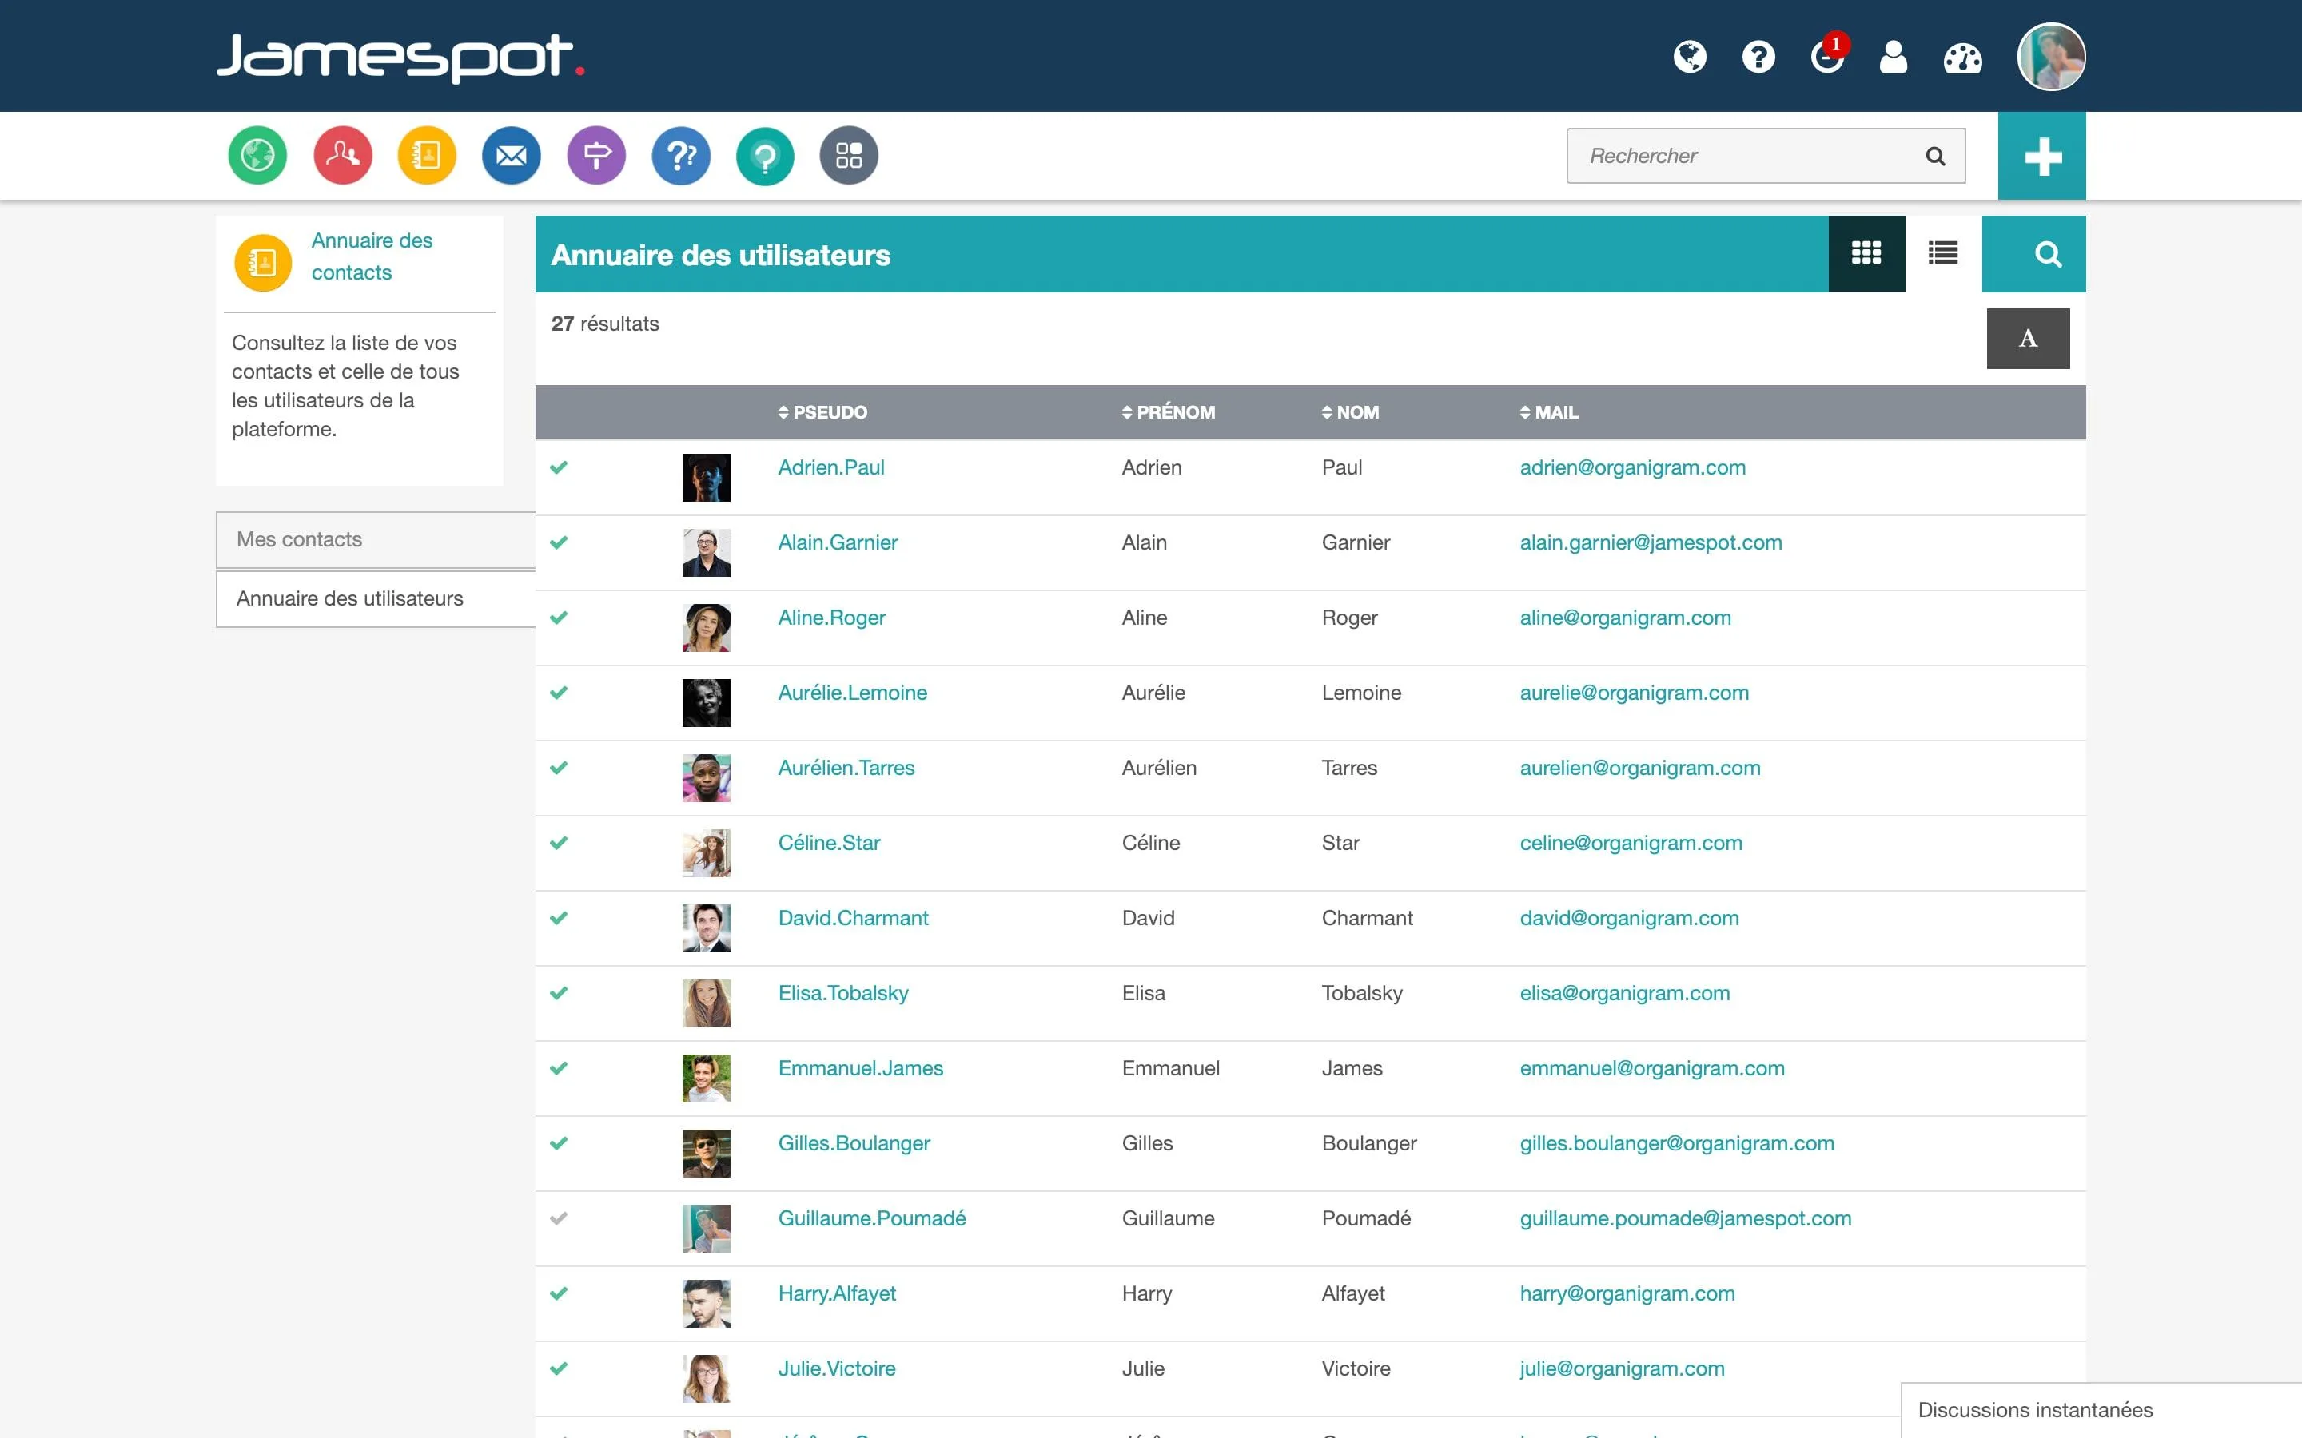Click email elisa@organigram.com
The image size is (2302, 1438).
click(1625, 993)
